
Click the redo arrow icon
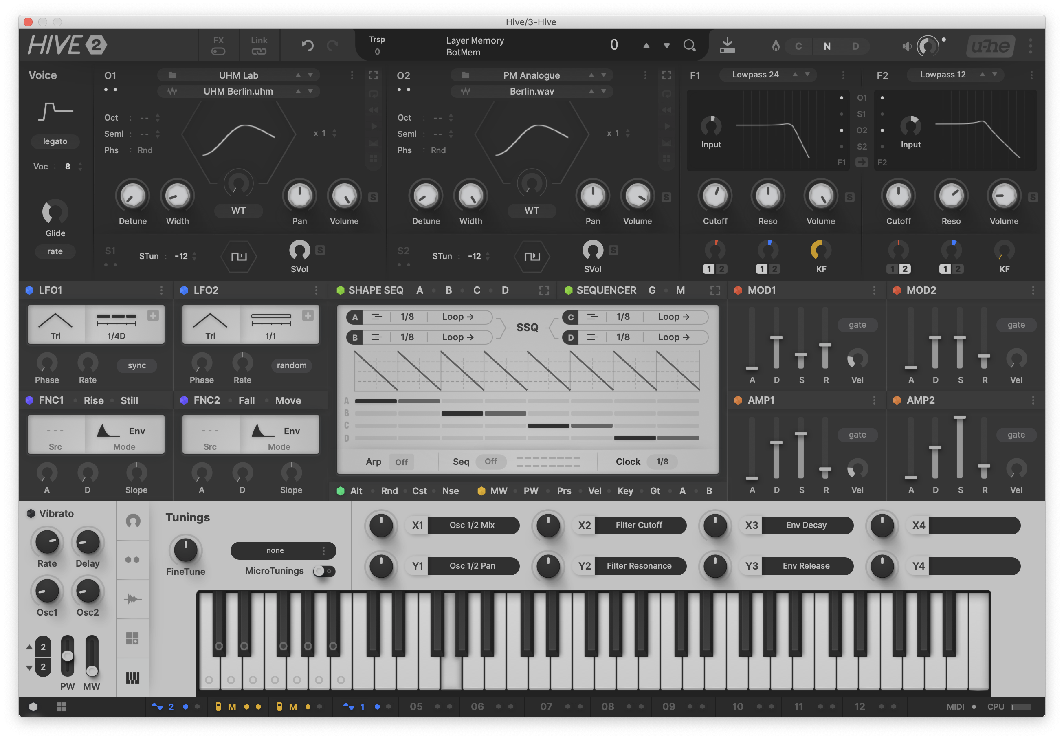(332, 45)
